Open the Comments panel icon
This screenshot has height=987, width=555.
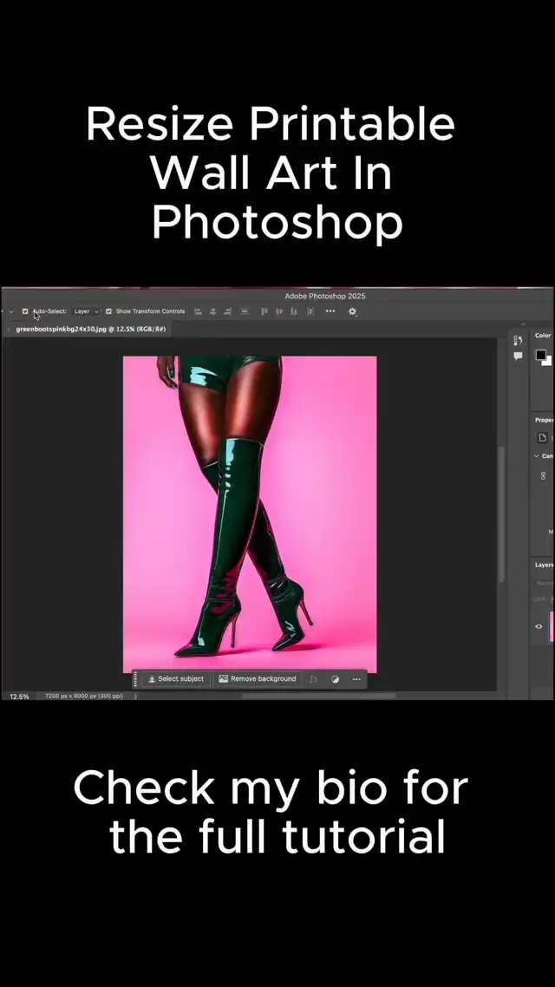pyautogui.click(x=518, y=356)
